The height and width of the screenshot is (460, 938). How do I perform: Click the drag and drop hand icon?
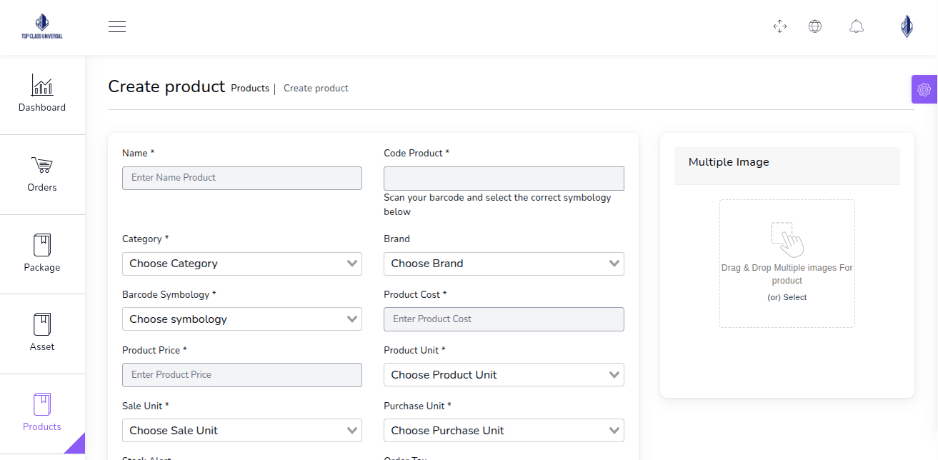[787, 239]
